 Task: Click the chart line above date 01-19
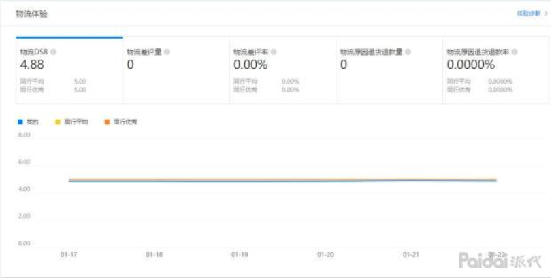point(238,180)
